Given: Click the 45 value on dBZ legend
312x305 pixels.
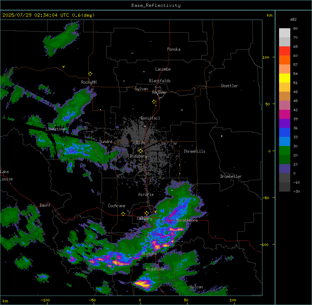Looking at the screenshot, I should 295,101.
